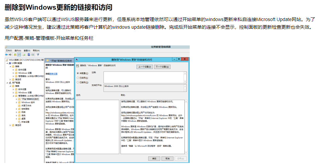Open the 操作(A) menu
Screen dimensions: 321x165
18,50
